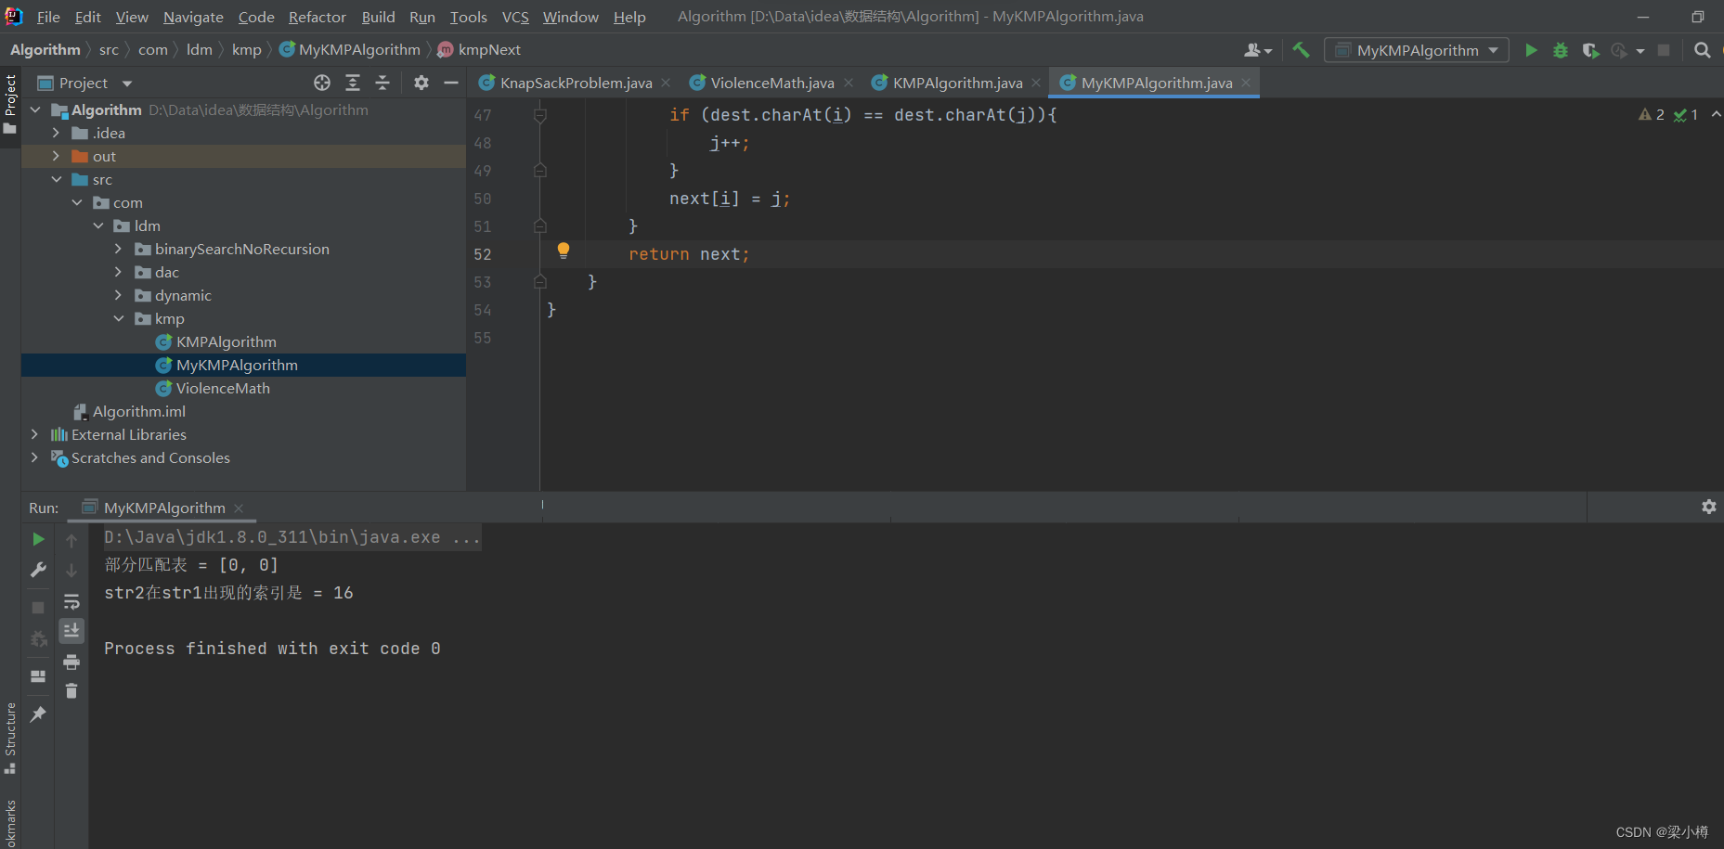This screenshot has height=849, width=1724.
Task: Down stack trace arrow in Run panel
Action: (x=71, y=571)
